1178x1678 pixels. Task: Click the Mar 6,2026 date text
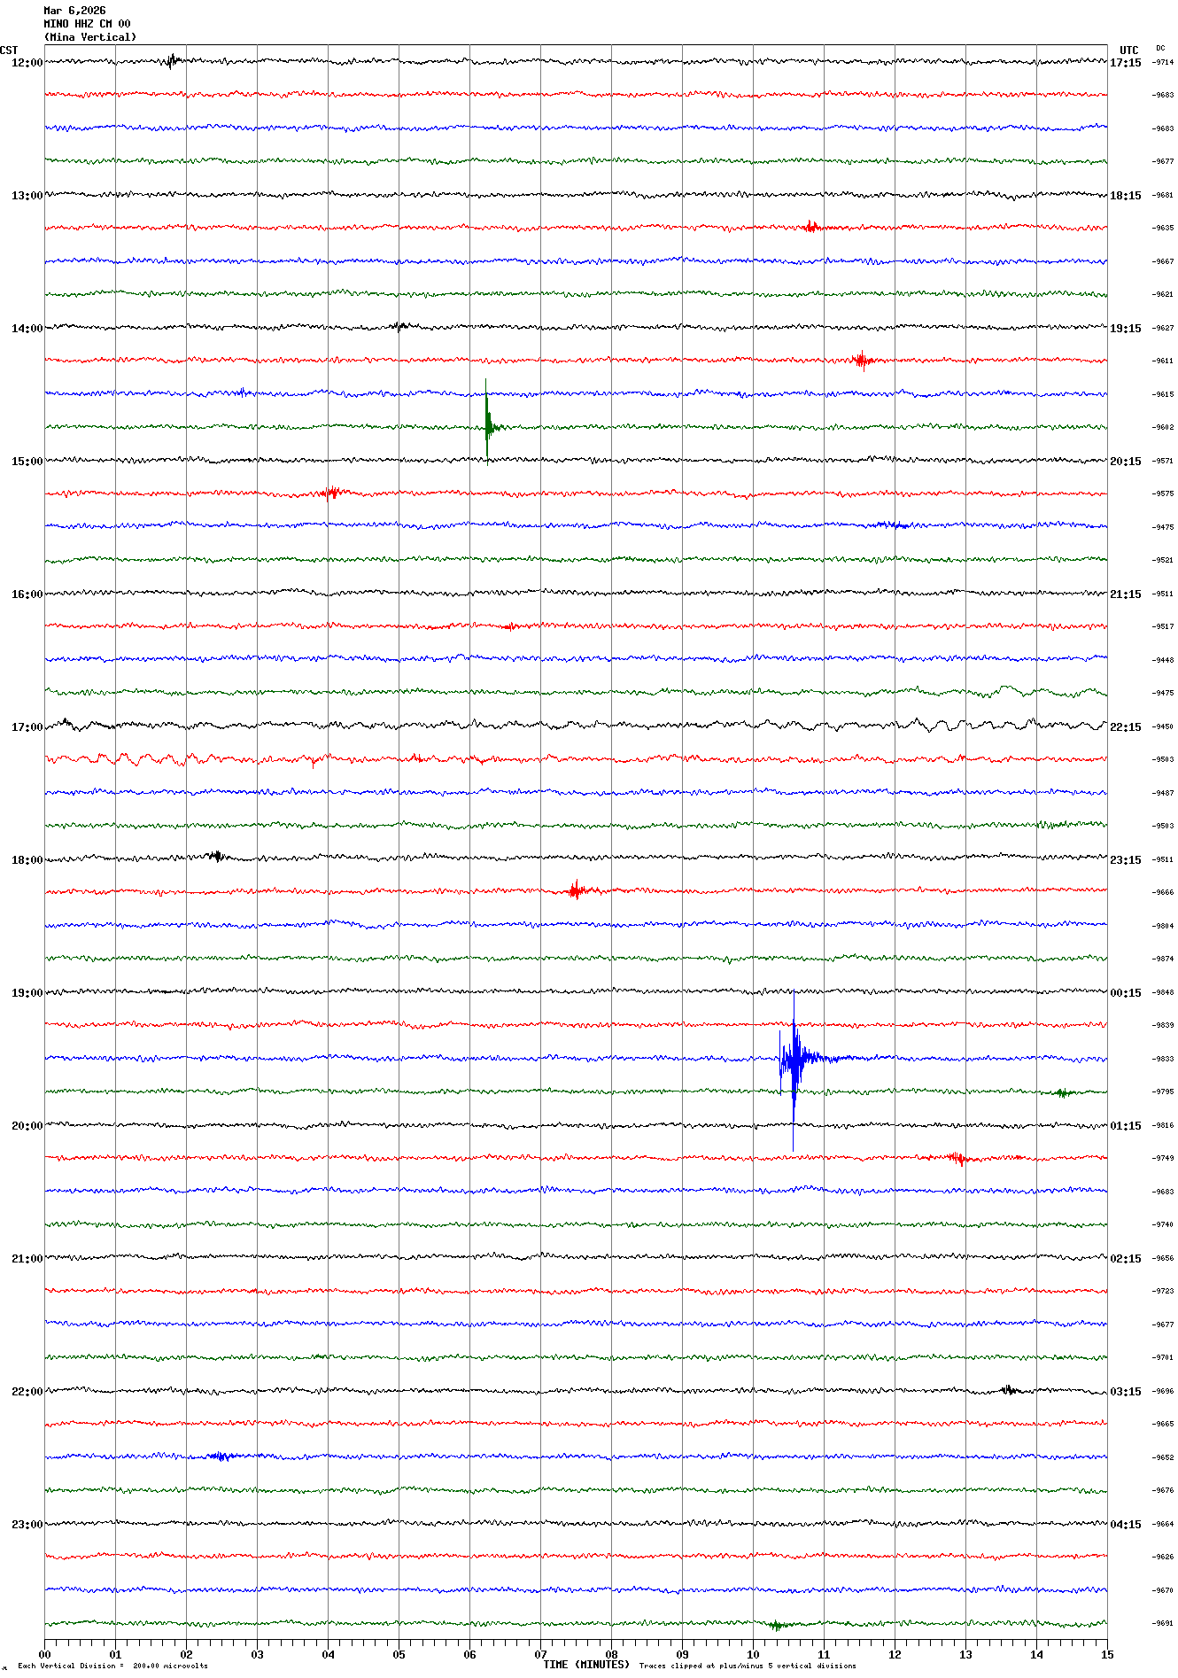tap(74, 11)
